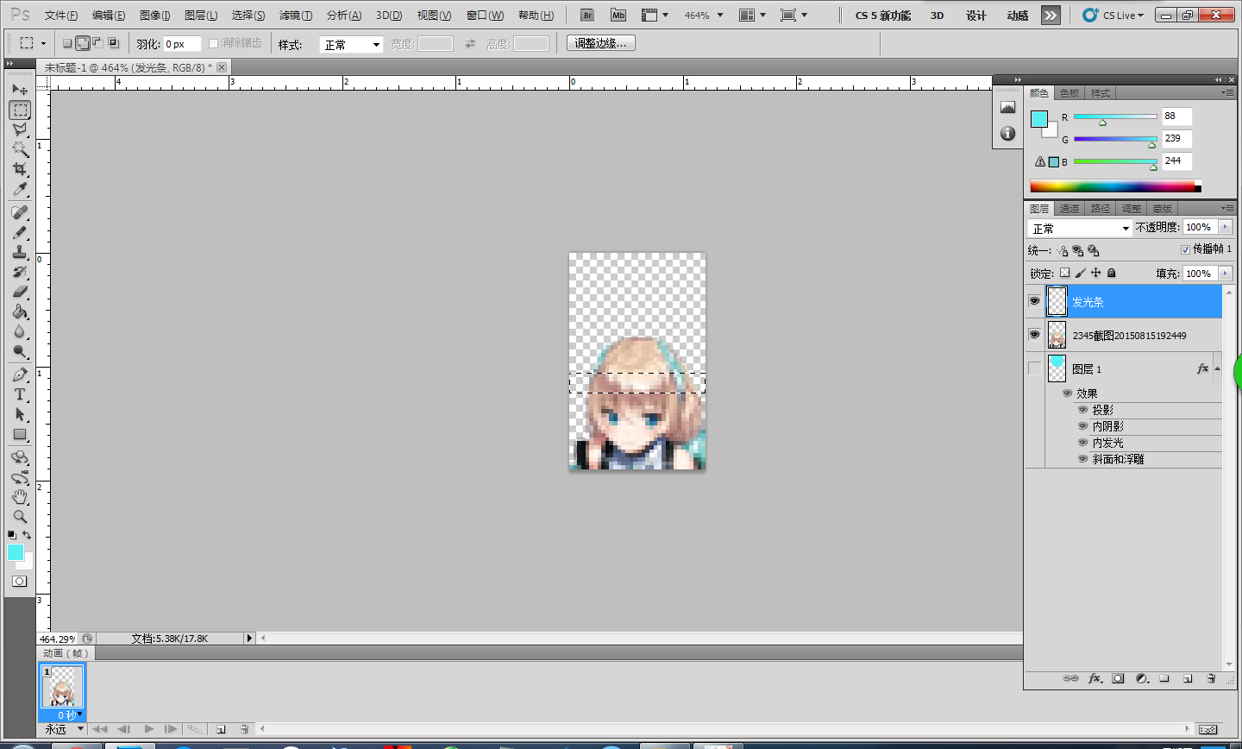The height and width of the screenshot is (749, 1242).
Task: Swap foreground and background colors
Action: (x=27, y=535)
